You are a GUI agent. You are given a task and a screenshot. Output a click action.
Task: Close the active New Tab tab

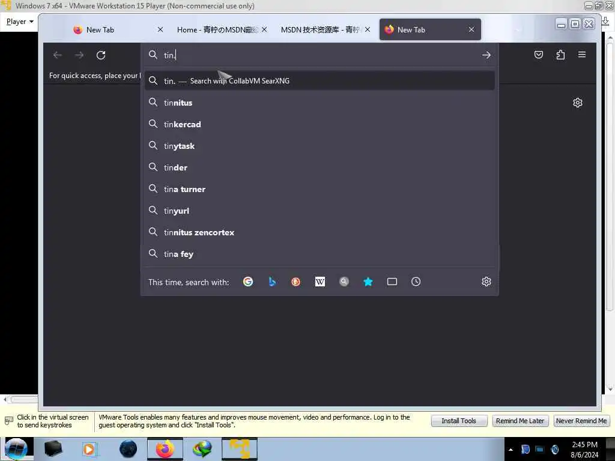[x=471, y=29]
